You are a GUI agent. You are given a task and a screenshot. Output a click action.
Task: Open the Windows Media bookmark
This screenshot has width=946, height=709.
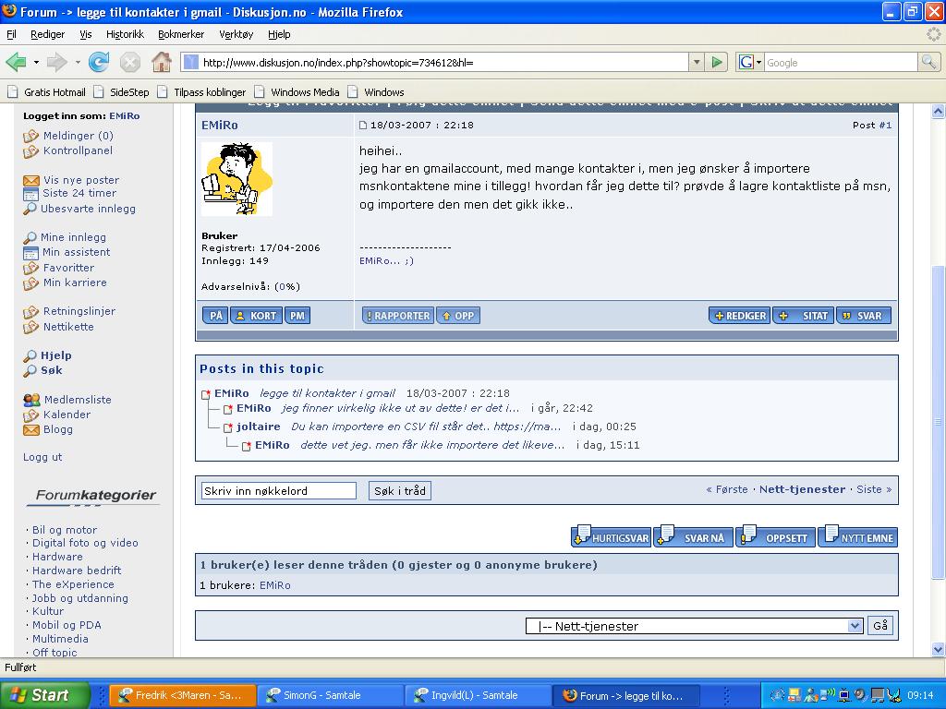(297, 92)
